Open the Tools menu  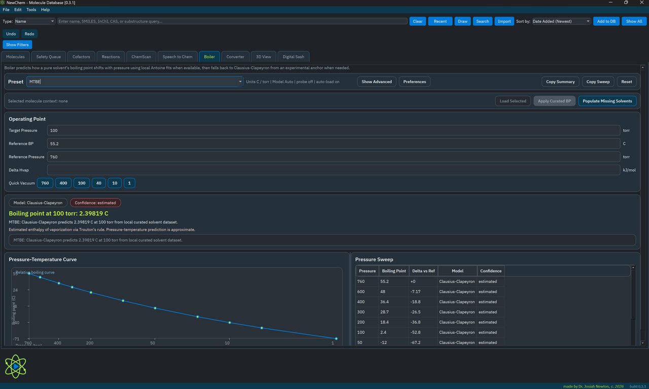pyautogui.click(x=31, y=10)
